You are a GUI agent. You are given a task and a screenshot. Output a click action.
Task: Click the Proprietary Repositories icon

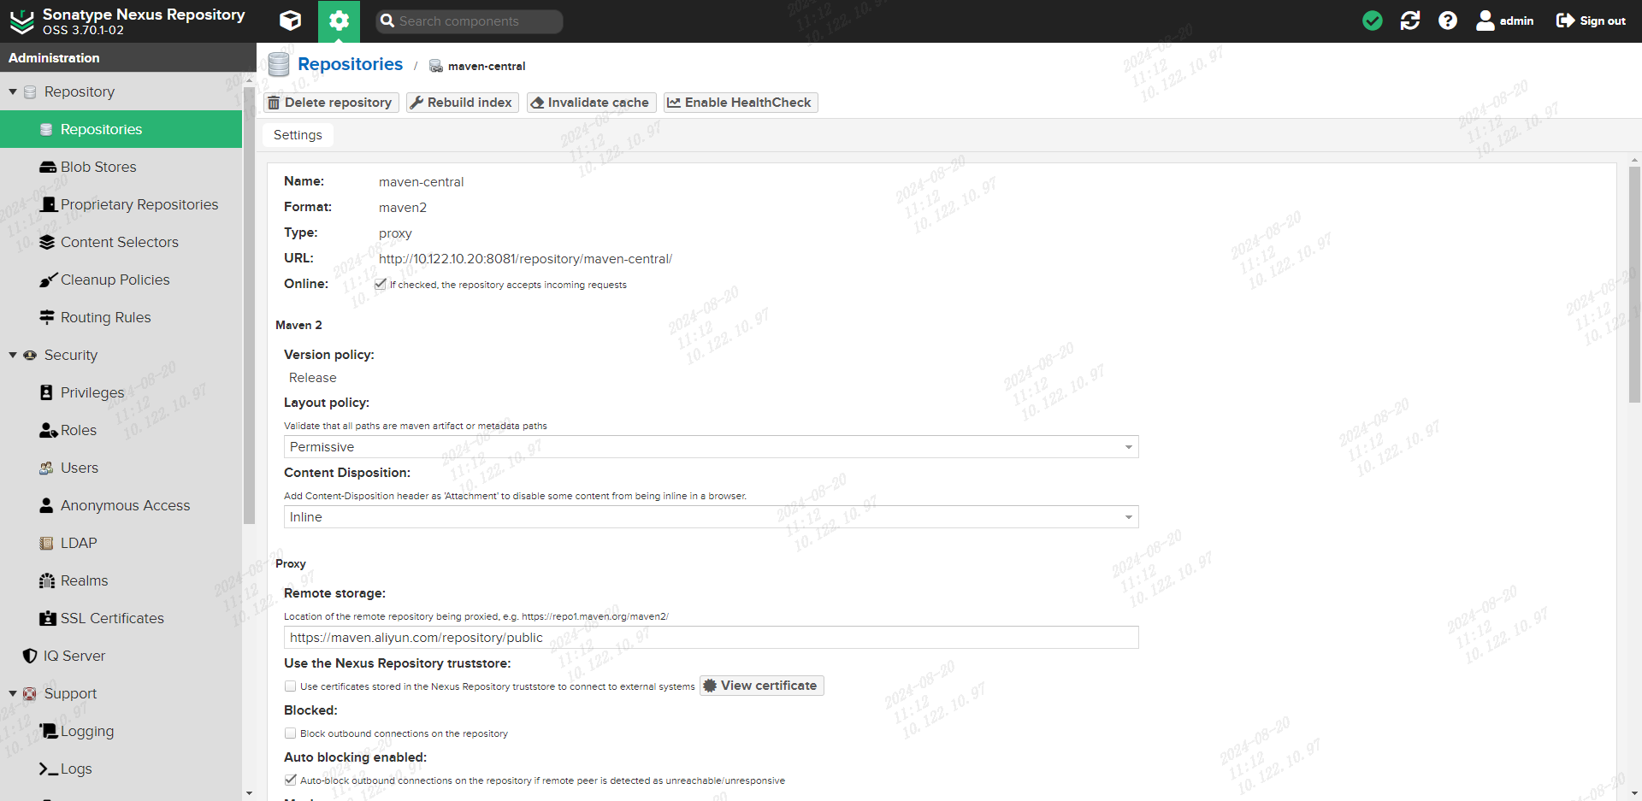click(x=49, y=204)
